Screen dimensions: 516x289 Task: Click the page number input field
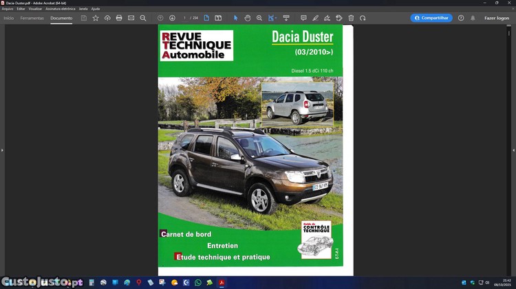(184, 18)
